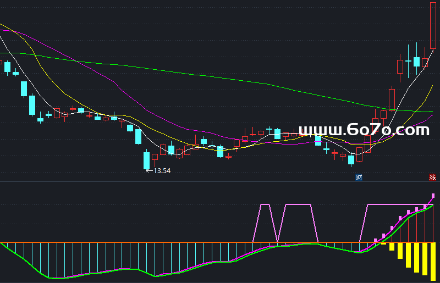Open the www.6o7o.com watermark link
The width and height of the screenshot is (440, 283).
click(x=364, y=130)
